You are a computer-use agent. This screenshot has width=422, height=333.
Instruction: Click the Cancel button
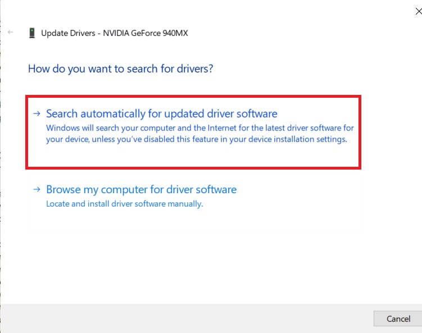coord(398,319)
